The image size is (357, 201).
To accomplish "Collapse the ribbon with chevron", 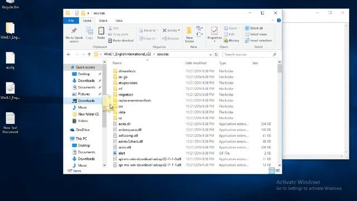I will pos(273,21).
